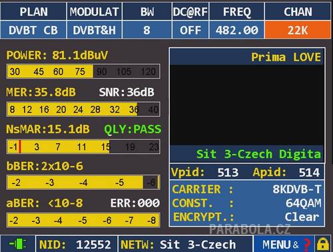Click the CARRIER : 8KDVB-T row
Screen dimensions: 333x252
(x=247, y=189)
